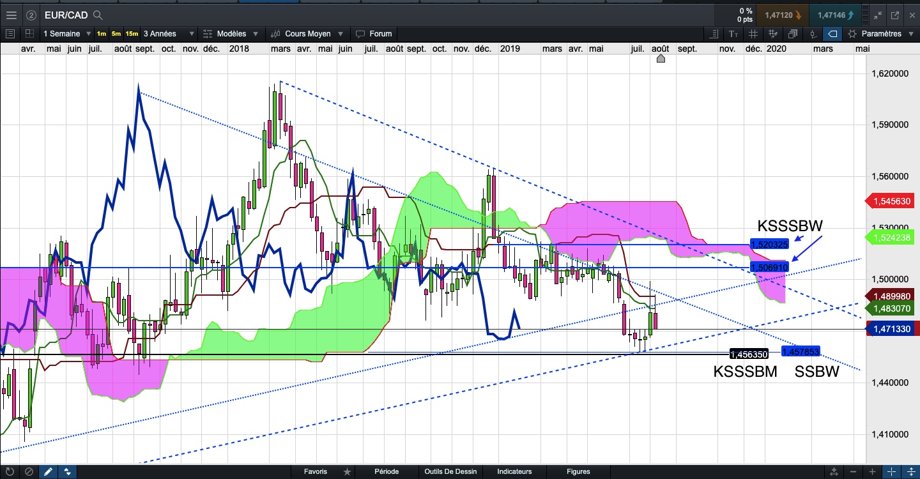Open the Forum chat
This screenshot has height=479, width=920.
[374, 34]
